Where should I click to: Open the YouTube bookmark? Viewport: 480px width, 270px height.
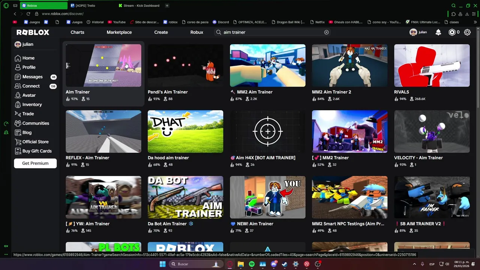click(x=117, y=22)
